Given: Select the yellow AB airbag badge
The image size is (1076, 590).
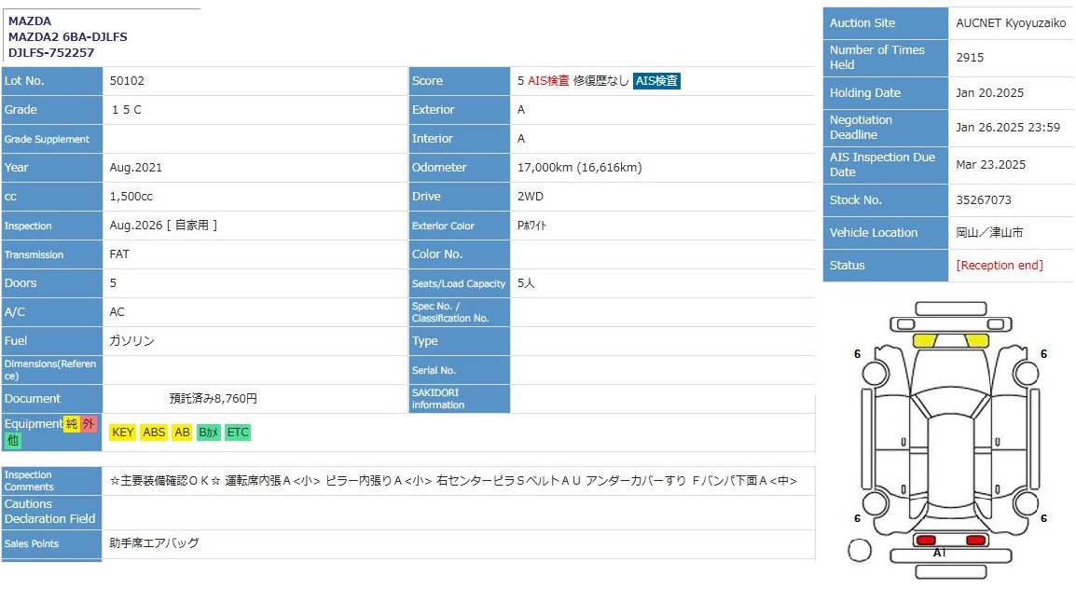Looking at the screenshot, I should click(182, 432).
